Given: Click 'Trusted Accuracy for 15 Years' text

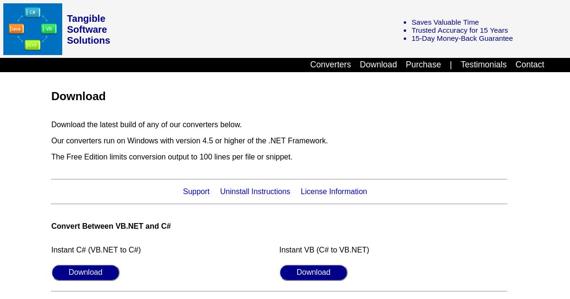Looking at the screenshot, I should pyautogui.click(x=460, y=30).
